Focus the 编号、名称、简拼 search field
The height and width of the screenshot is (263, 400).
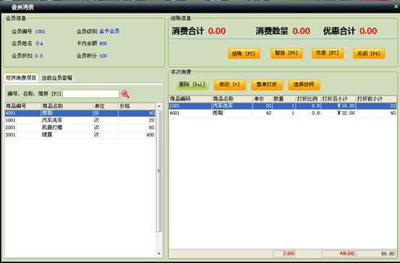tap(91, 94)
